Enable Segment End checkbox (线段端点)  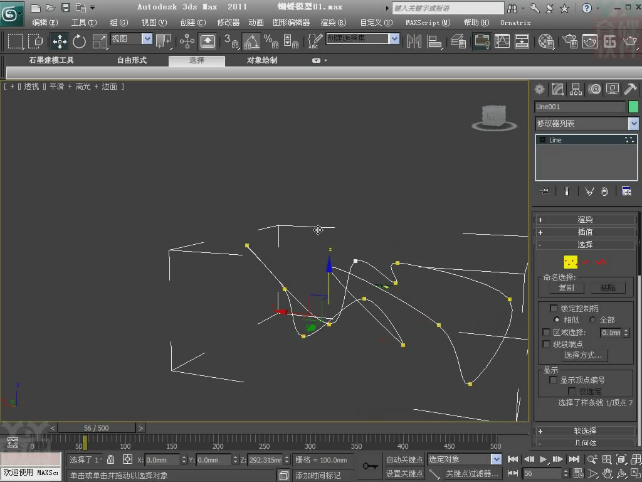pyautogui.click(x=546, y=345)
